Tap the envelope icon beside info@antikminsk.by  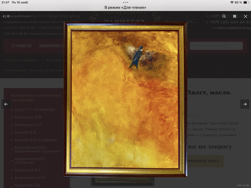pos(214,28)
